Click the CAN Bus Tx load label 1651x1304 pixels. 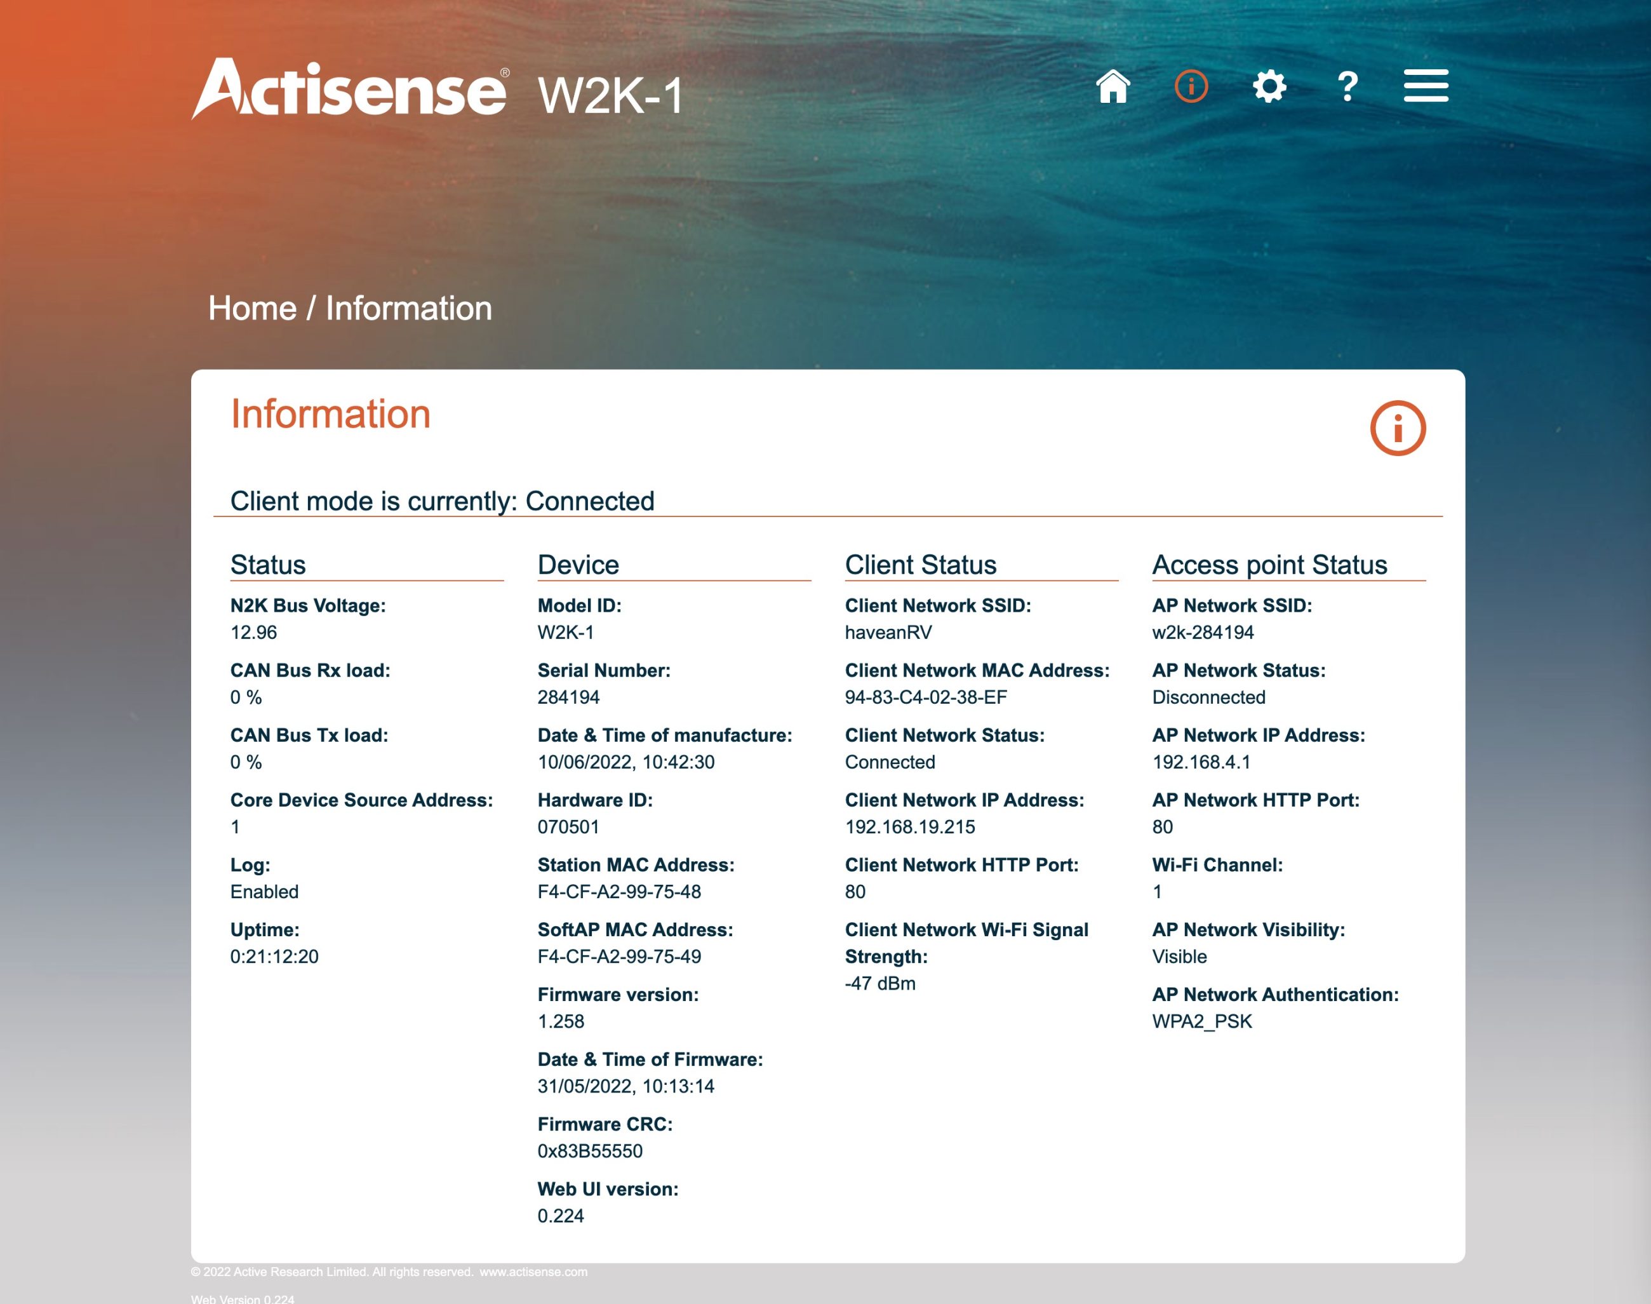[309, 736]
